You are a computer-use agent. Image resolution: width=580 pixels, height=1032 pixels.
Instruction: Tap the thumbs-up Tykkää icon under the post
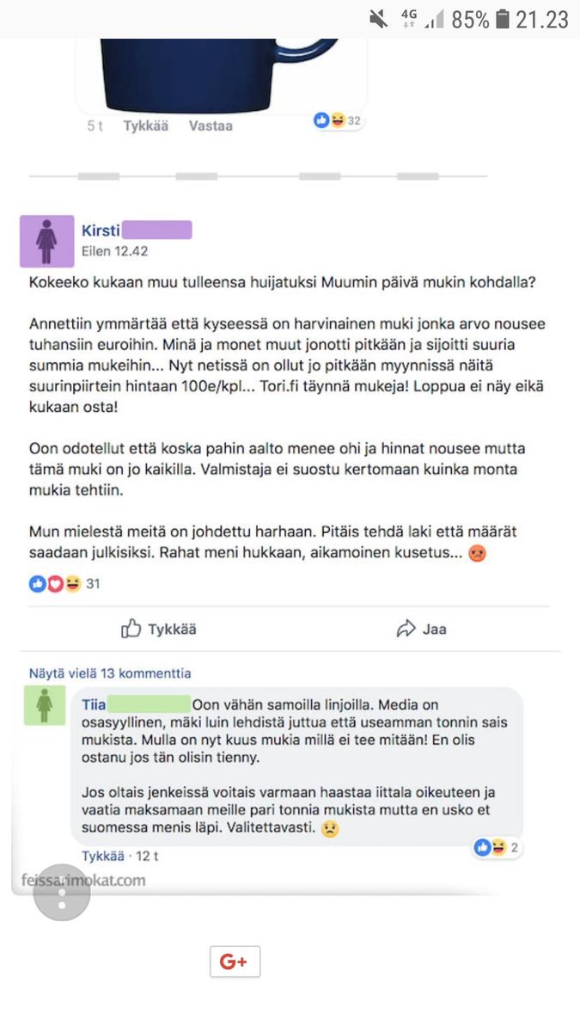pyautogui.click(x=131, y=629)
